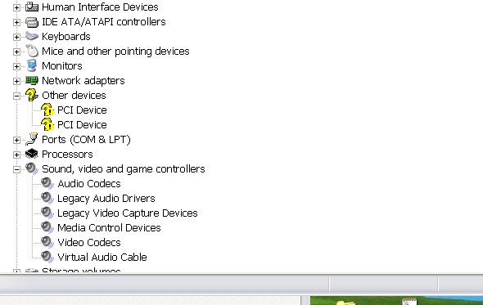
Task: Click the warning icon of the PCI Device directly above Ports
Action: [47, 124]
